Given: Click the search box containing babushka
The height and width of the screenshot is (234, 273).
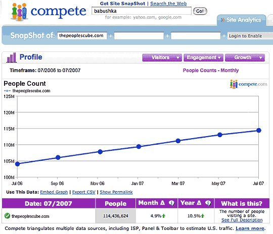Looking at the screenshot, I should (x=142, y=11).
